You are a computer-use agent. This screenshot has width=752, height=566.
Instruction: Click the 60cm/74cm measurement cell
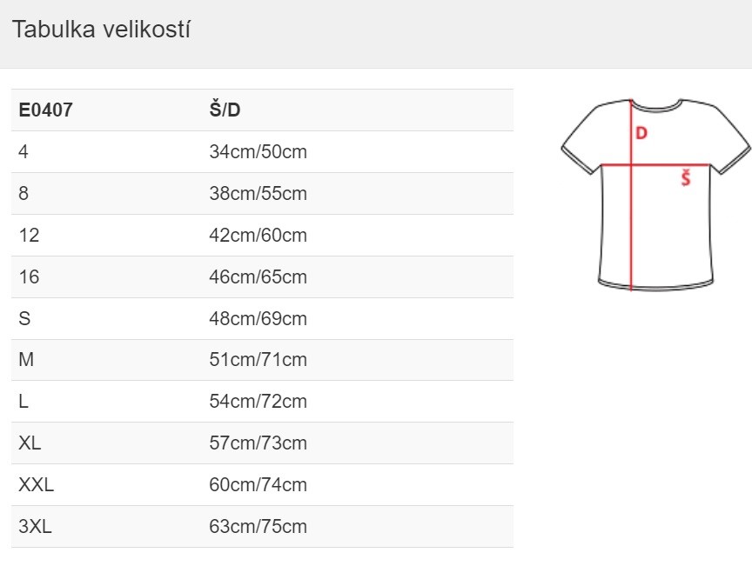258,484
